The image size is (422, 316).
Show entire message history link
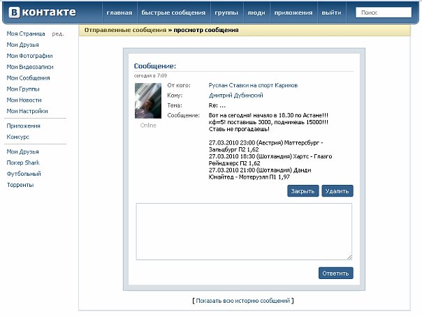[243, 301]
